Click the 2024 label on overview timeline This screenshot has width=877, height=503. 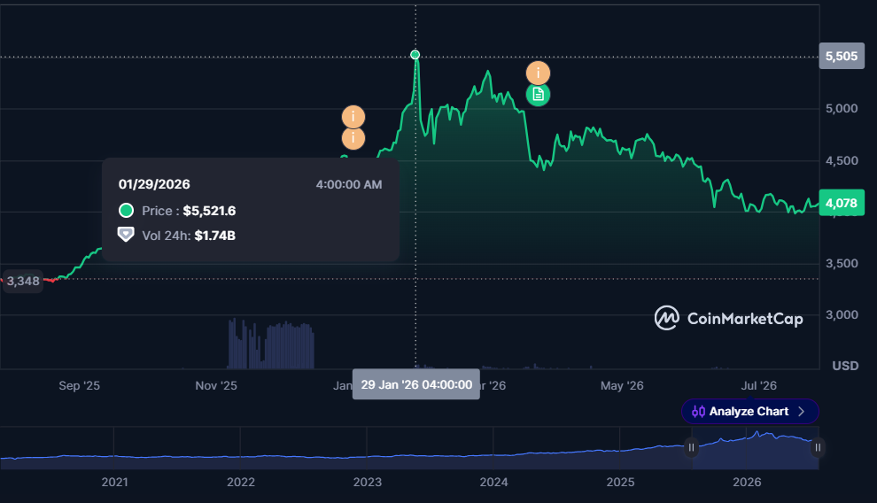(x=494, y=482)
